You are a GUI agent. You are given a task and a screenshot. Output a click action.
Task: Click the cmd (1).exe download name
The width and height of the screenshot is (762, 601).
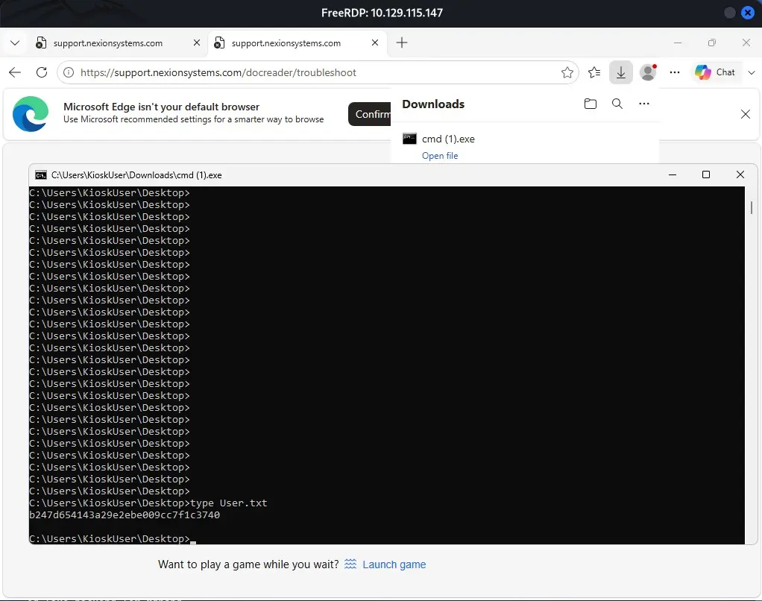click(448, 139)
